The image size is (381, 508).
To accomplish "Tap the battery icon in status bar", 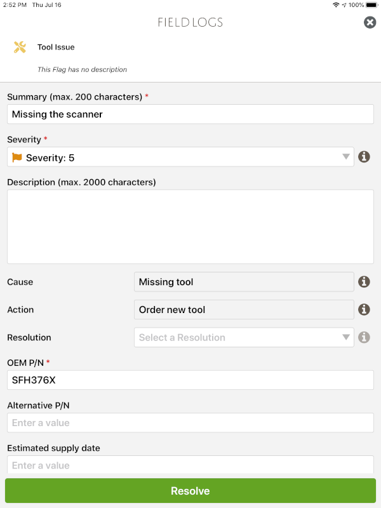I will (x=371, y=4).
